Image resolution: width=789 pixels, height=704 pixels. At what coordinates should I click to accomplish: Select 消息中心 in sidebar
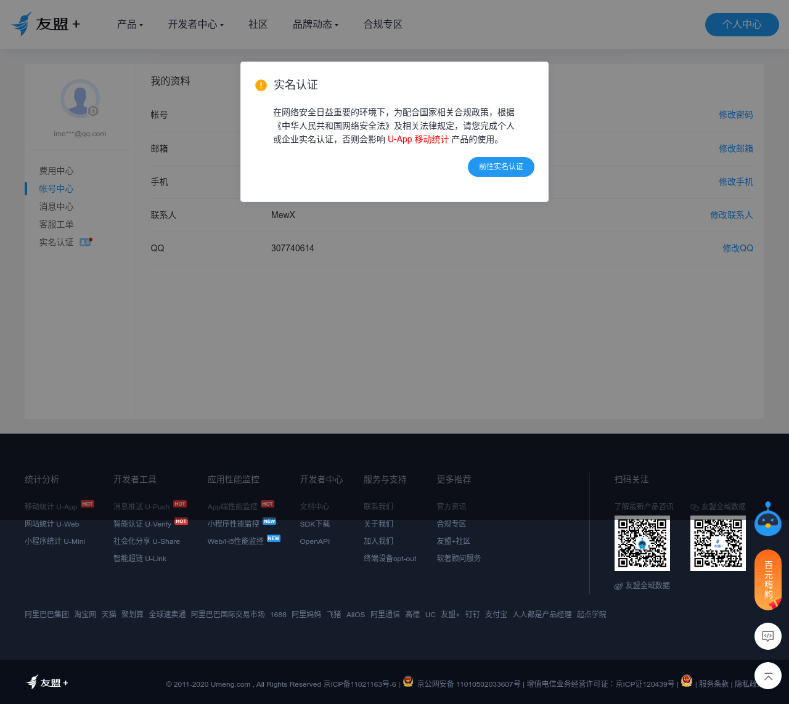click(56, 206)
